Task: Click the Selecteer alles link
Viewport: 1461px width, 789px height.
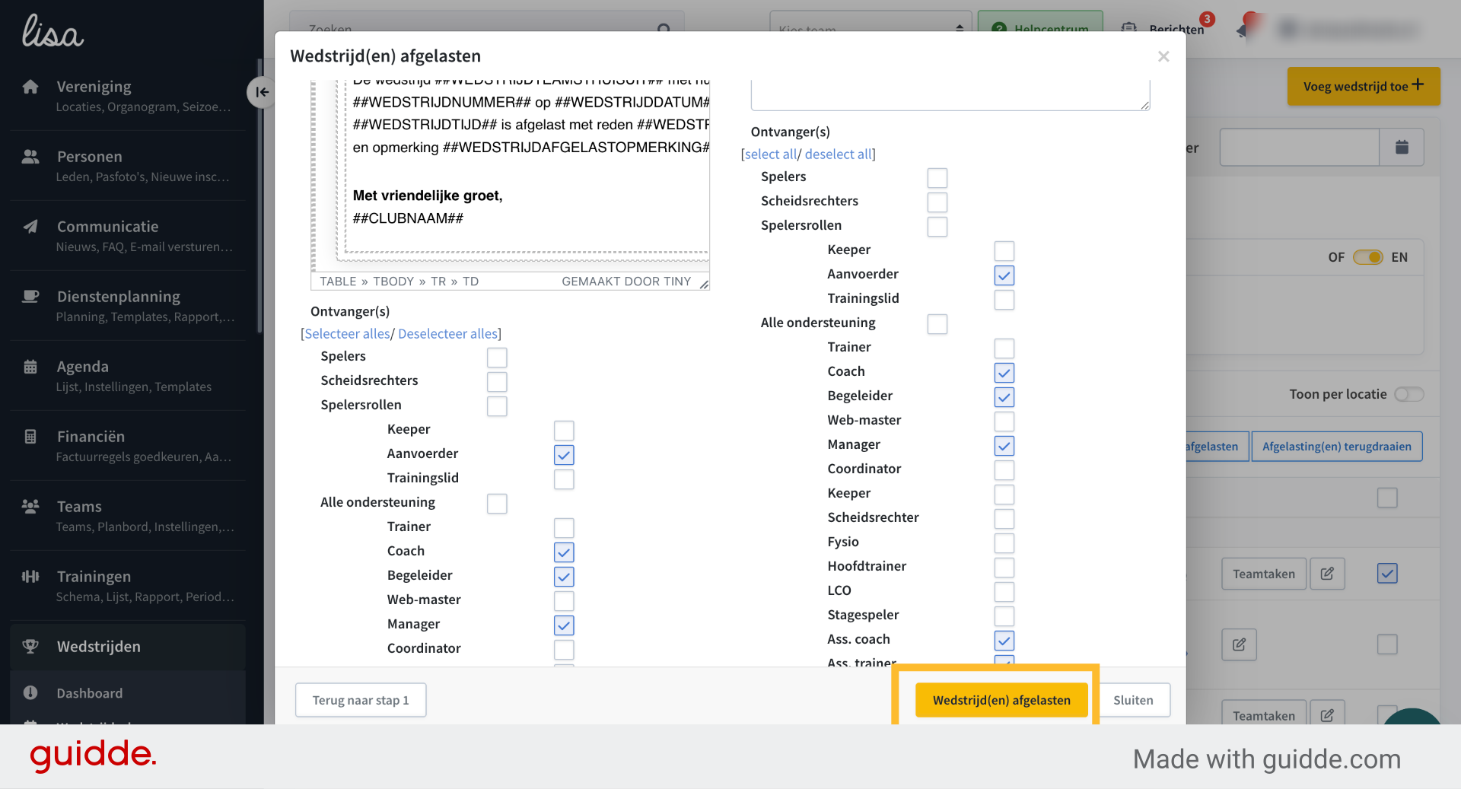Action: click(x=347, y=334)
